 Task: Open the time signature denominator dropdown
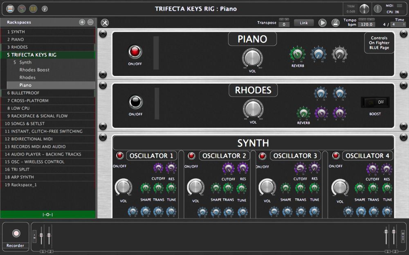[x=398, y=24]
